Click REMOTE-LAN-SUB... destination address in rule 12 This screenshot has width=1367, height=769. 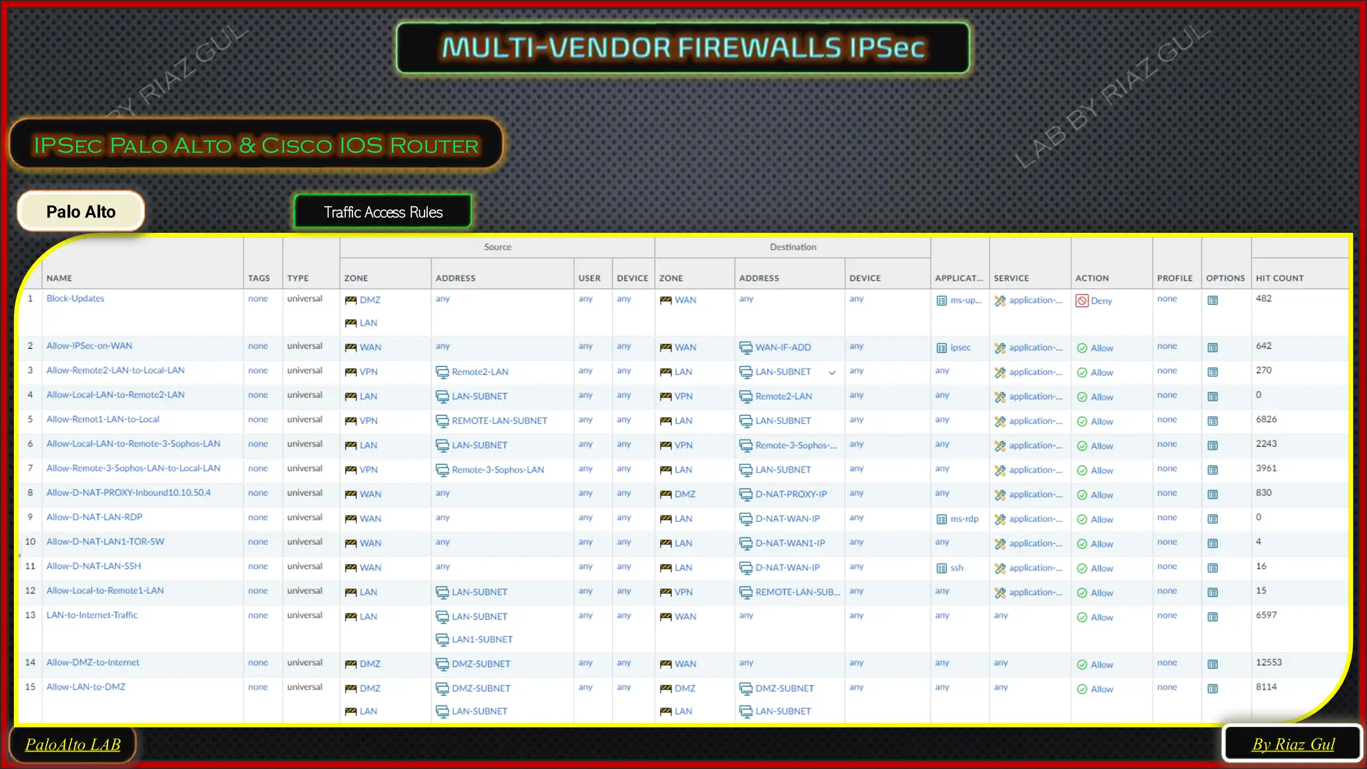[798, 592]
